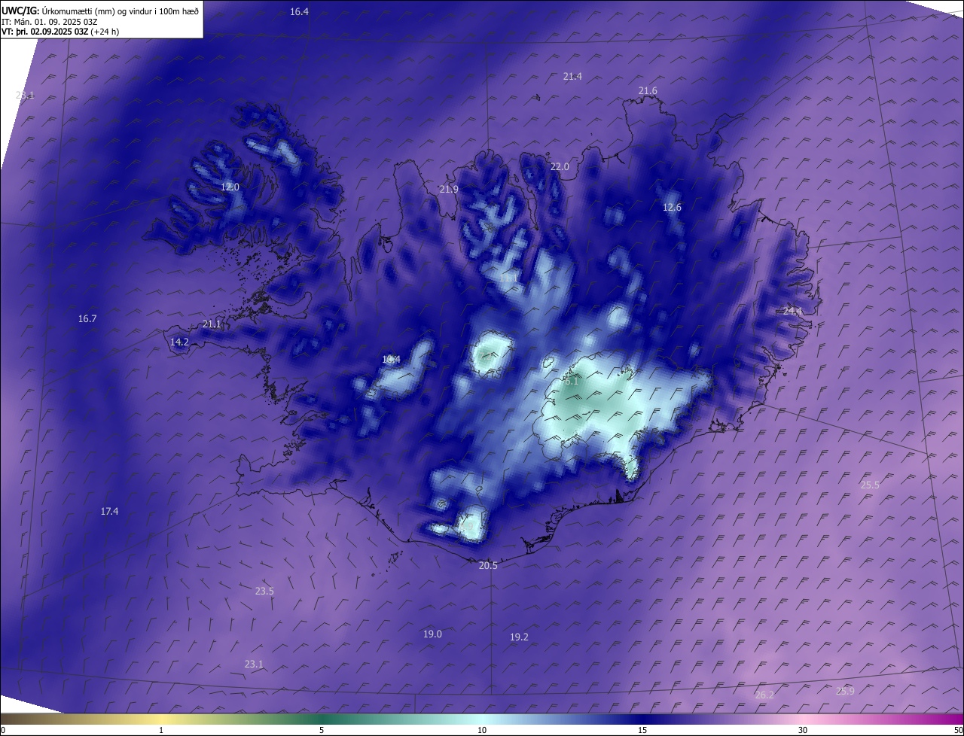Click the 25.9 value label
This screenshot has width=964, height=736.
point(845,692)
